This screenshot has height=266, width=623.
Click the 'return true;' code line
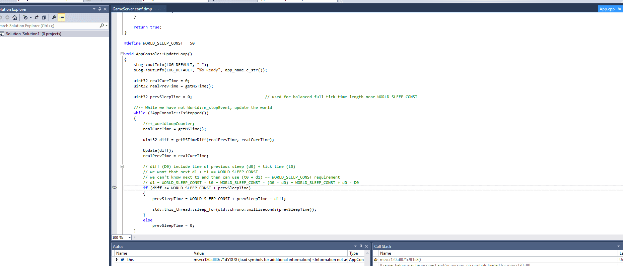pos(147,27)
